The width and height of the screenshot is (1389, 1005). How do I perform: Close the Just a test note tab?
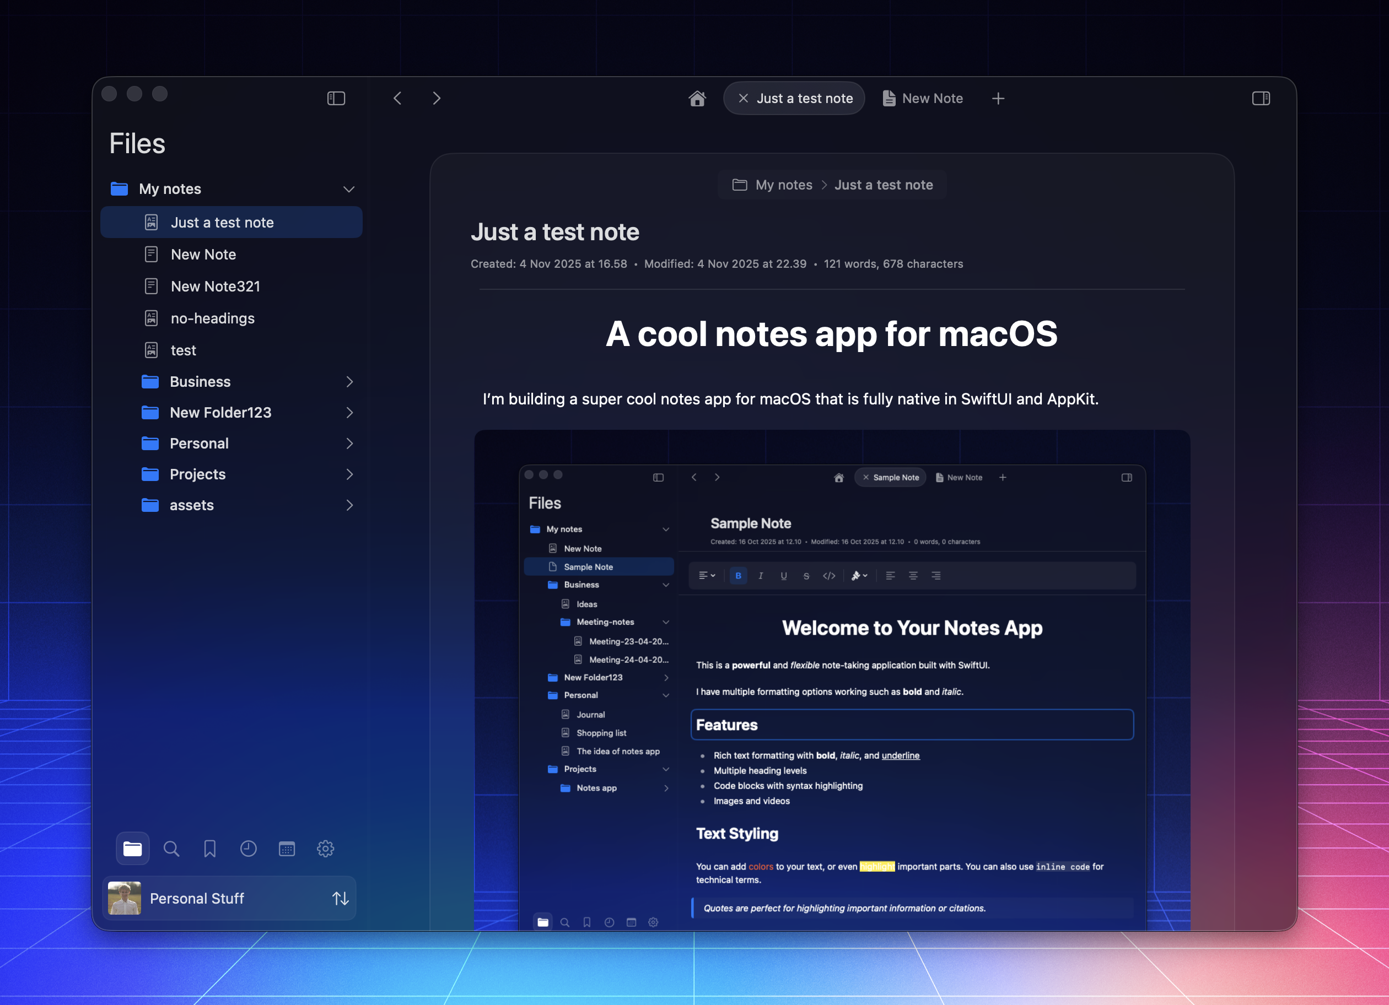point(744,98)
